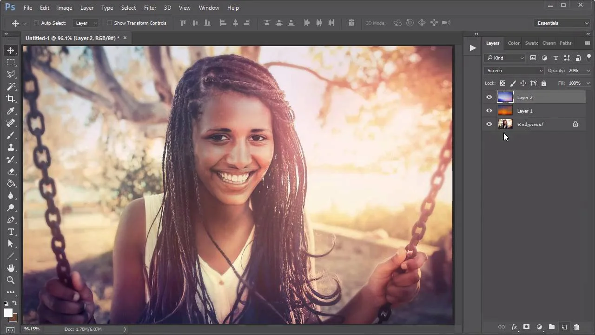595x335 pixels.
Task: Select the Background layer name
Action: click(x=530, y=124)
